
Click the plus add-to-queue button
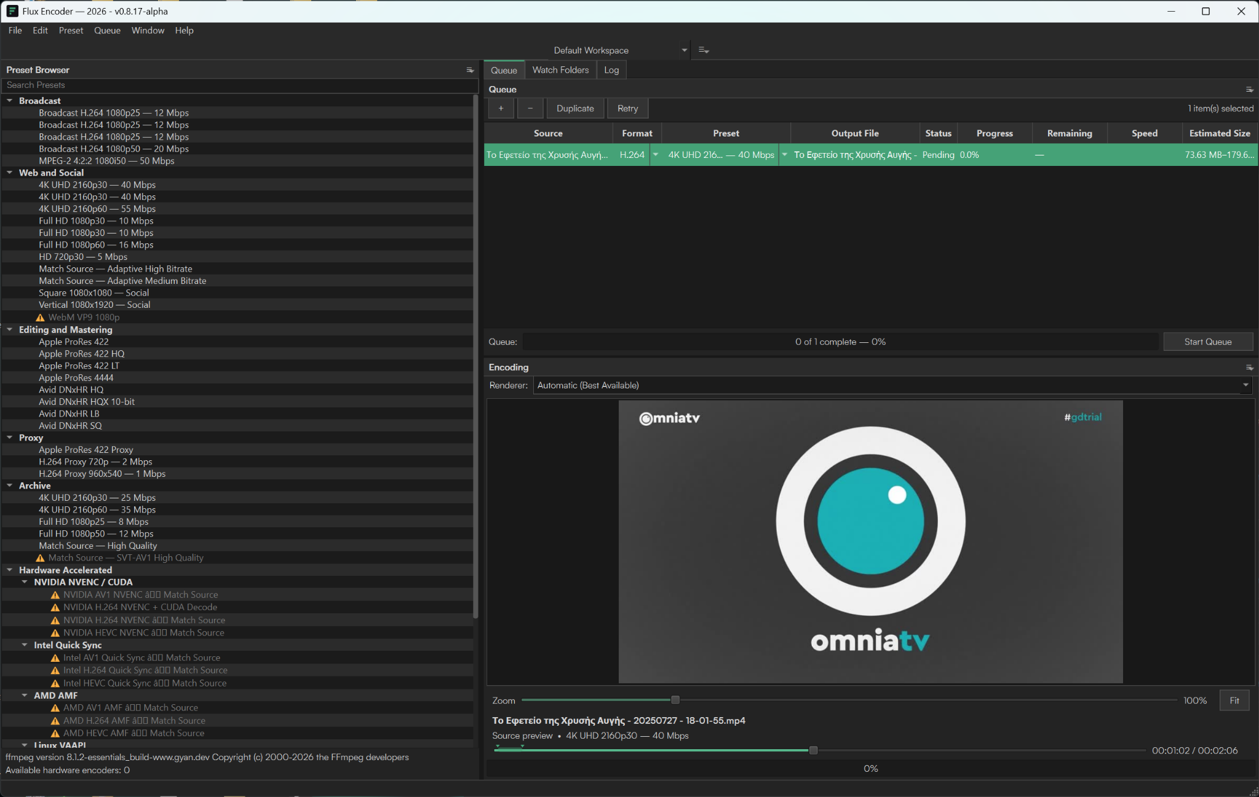pos(501,109)
